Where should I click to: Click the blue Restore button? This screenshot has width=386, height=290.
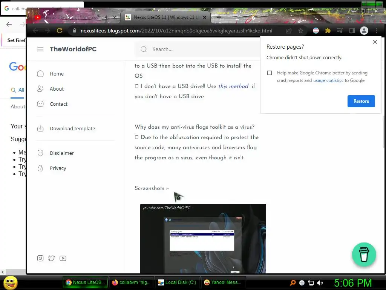361,101
